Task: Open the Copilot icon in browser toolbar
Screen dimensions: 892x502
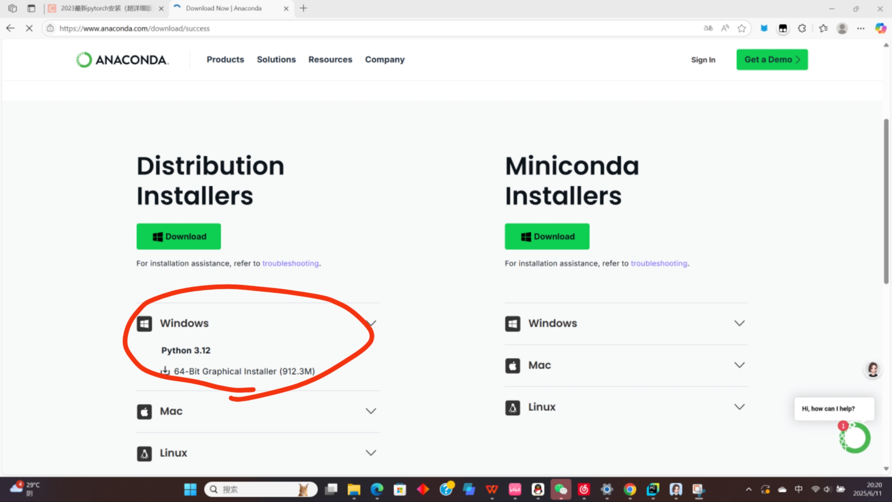Action: (881, 28)
